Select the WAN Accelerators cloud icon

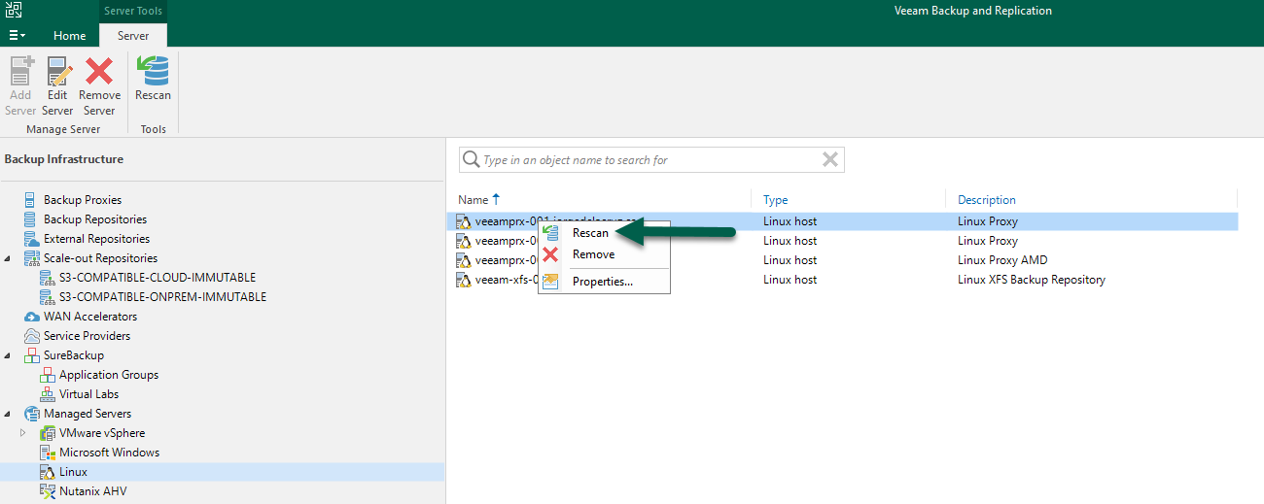point(32,317)
